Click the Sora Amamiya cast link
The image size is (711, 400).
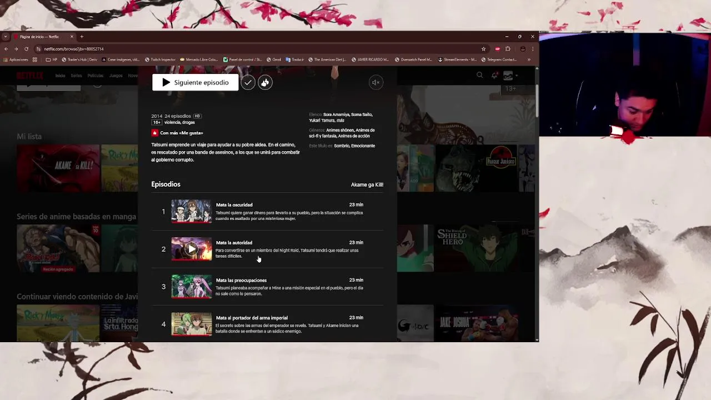pos(336,114)
